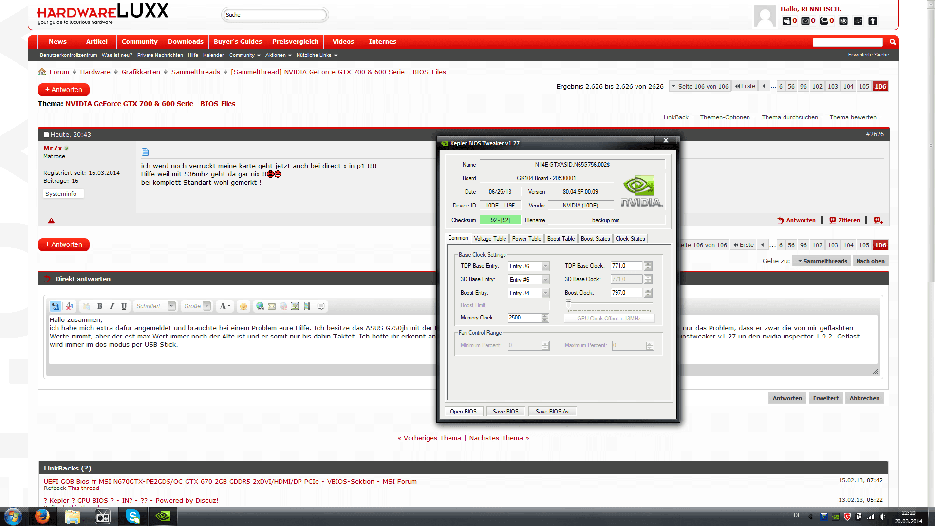Click the black upward arrow header icon
The height and width of the screenshot is (526, 935).
873,21
